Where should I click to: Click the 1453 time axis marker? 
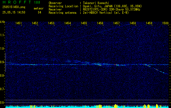[51, 23]
